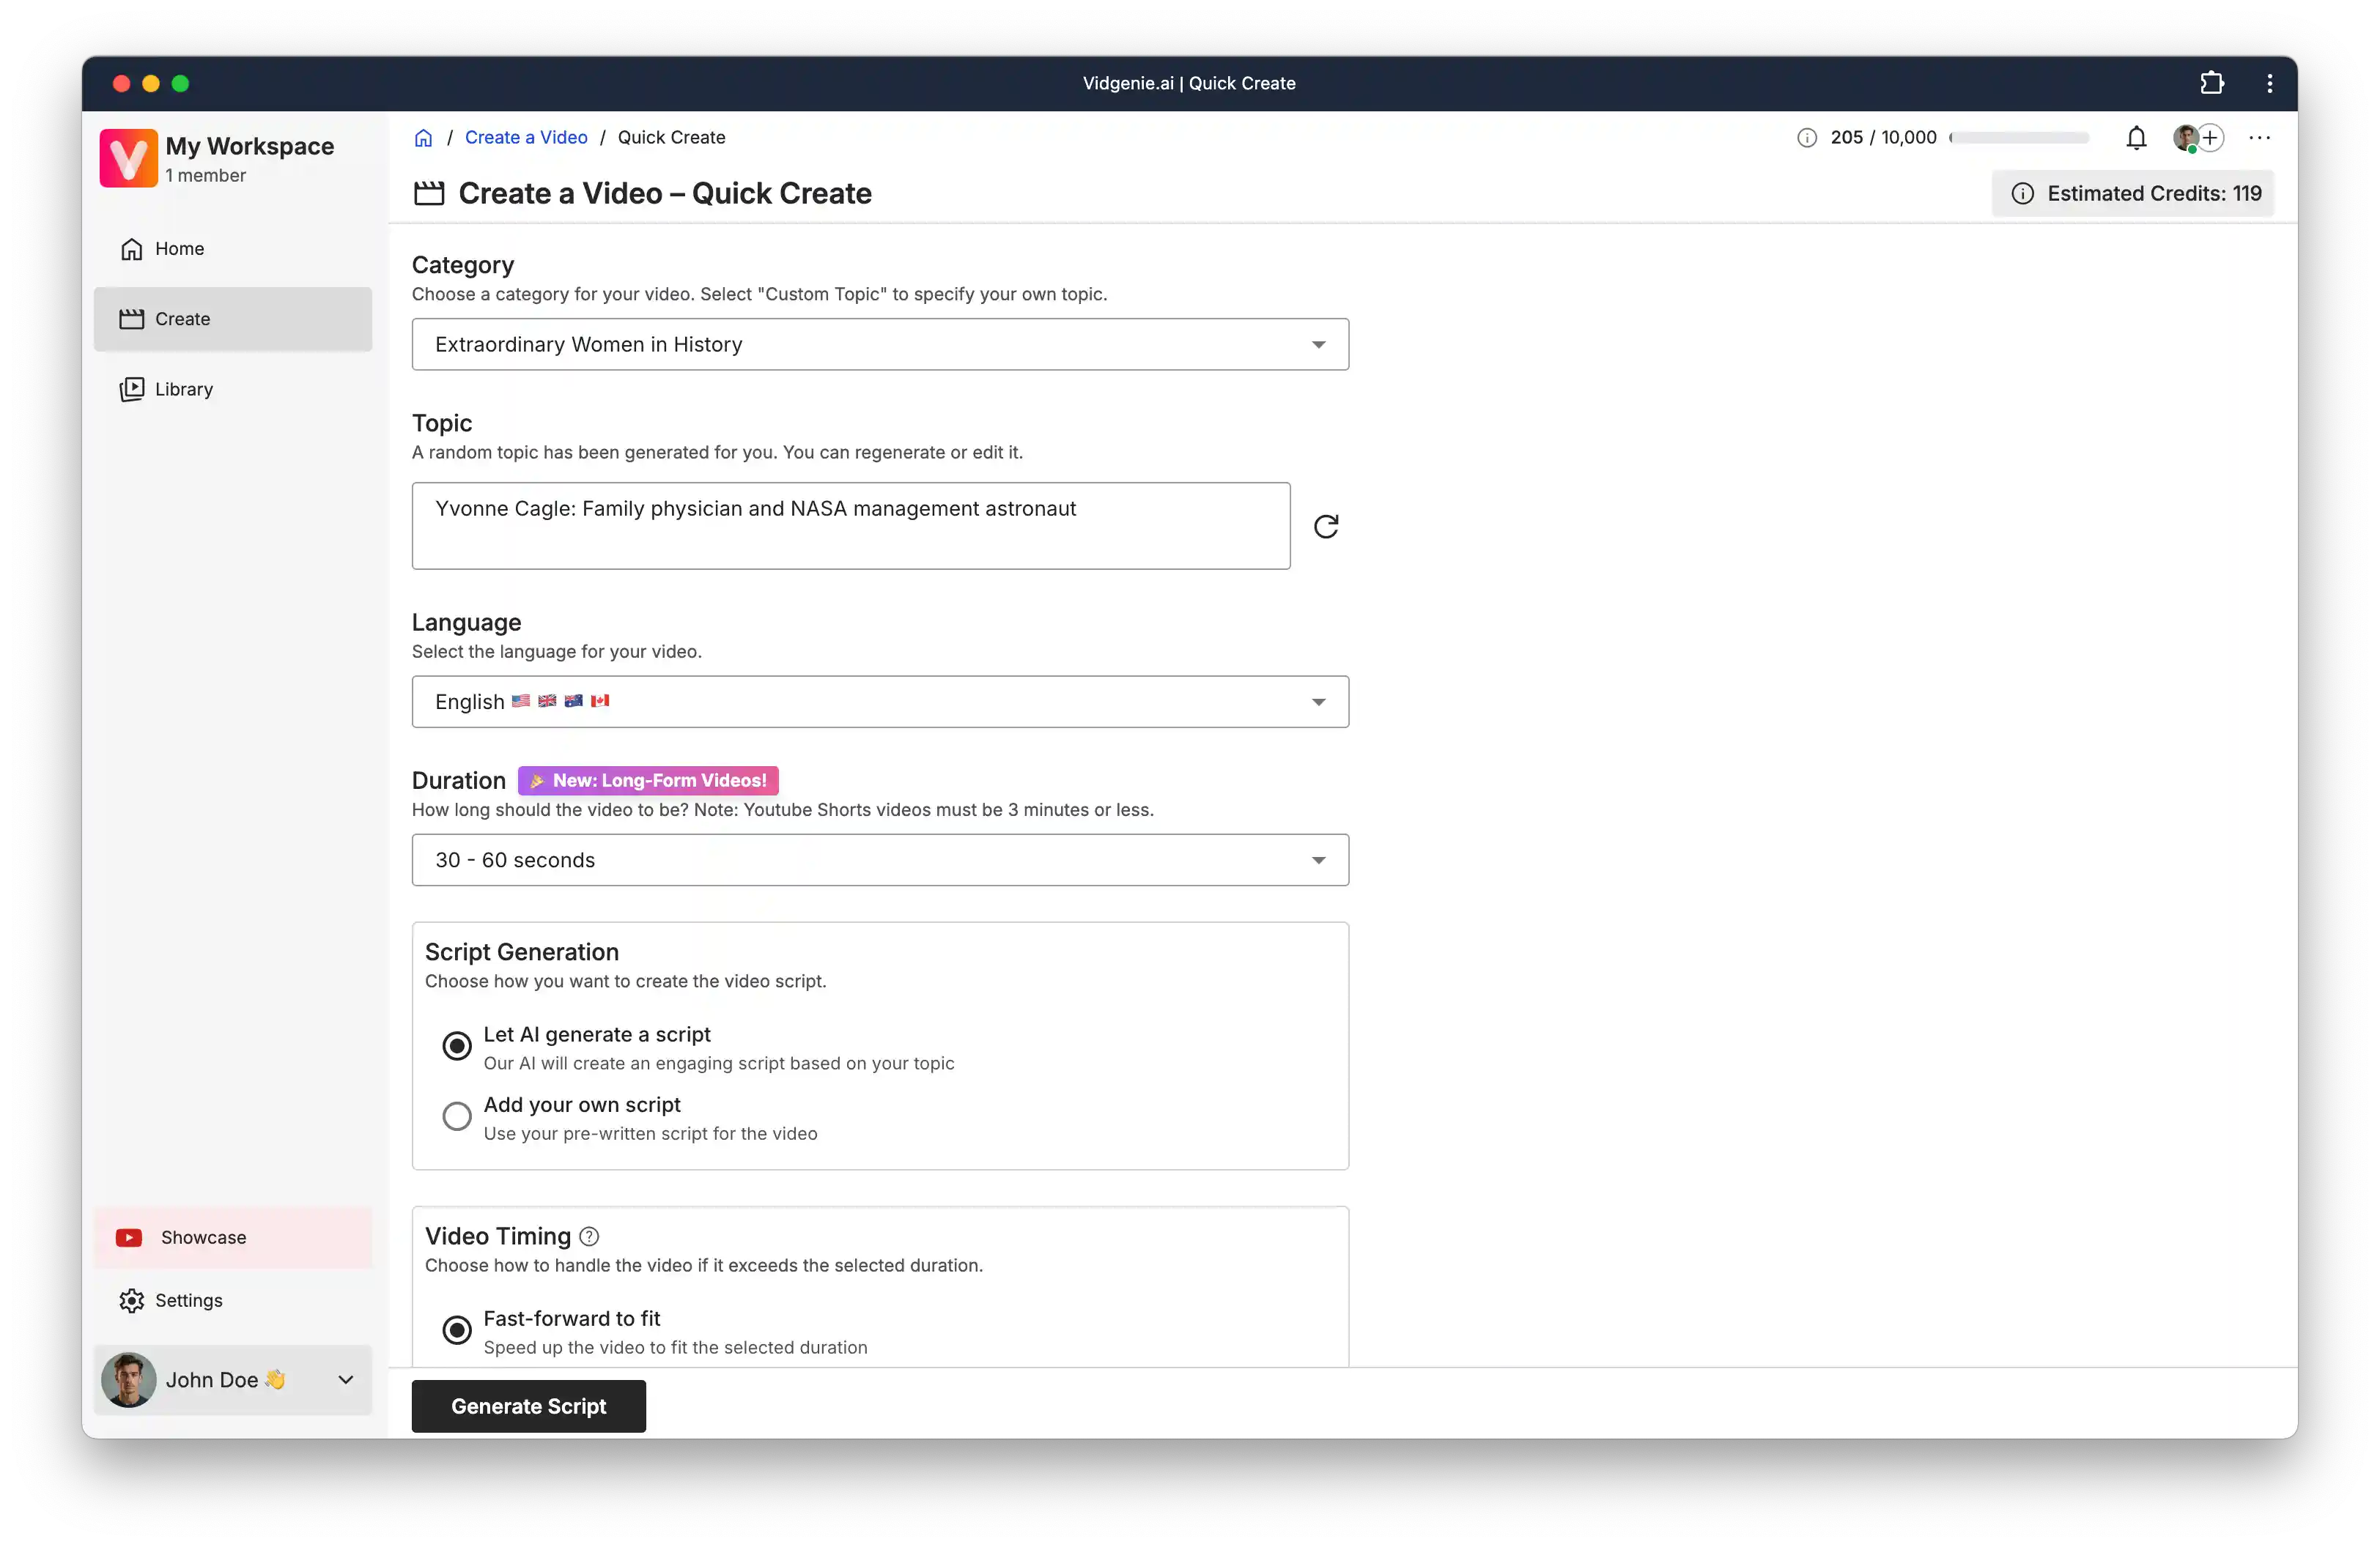This screenshot has height=1547, width=2380.
Task: Open the notifications bell
Action: click(2136, 138)
